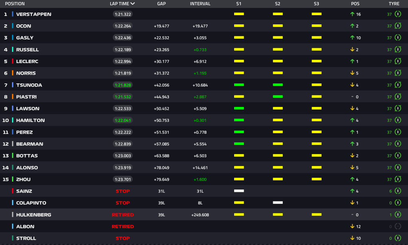The image size is (408, 245).
Task: Click Lawson's tyre compound icon
Action: [398, 108]
